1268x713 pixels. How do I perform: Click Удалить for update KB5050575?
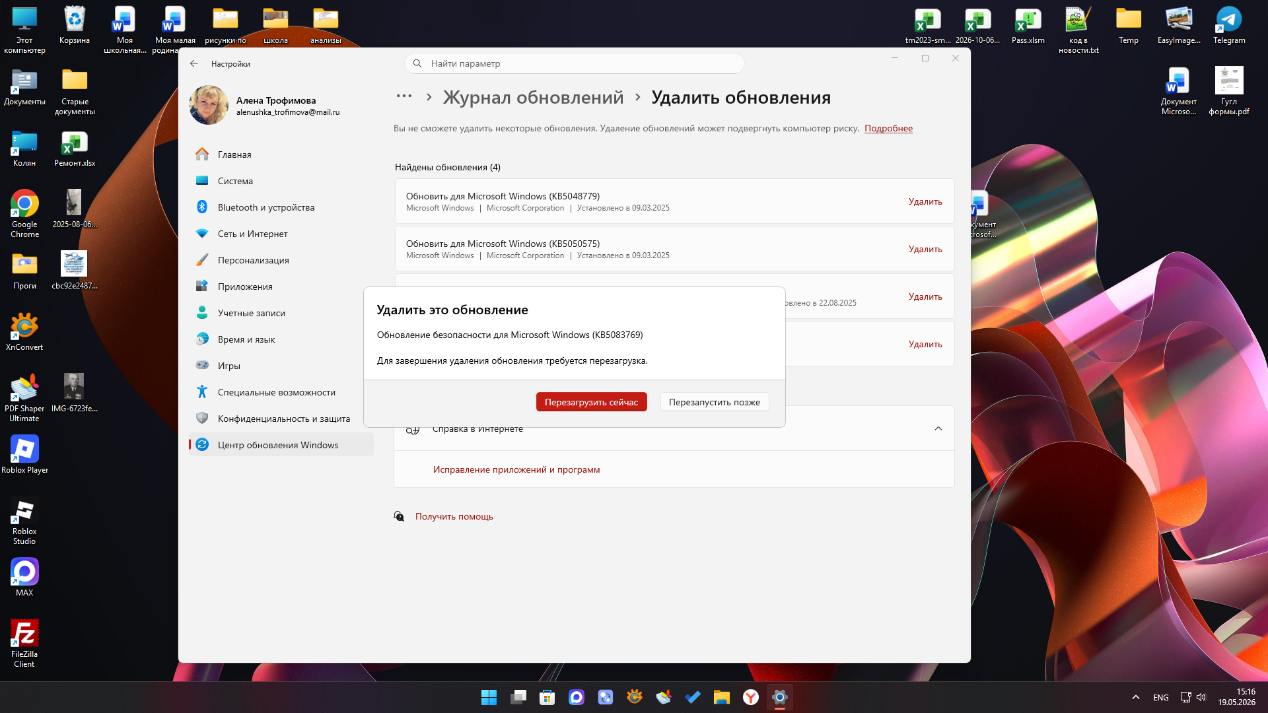[925, 249]
